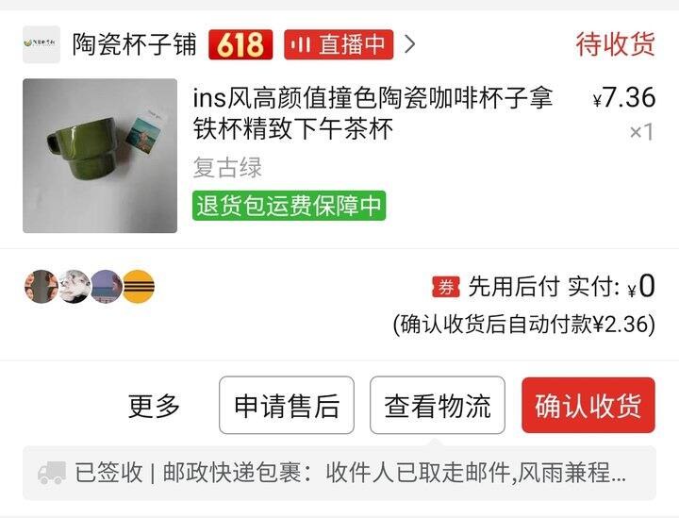Open the 直播中 live stream badge

tap(339, 44)
